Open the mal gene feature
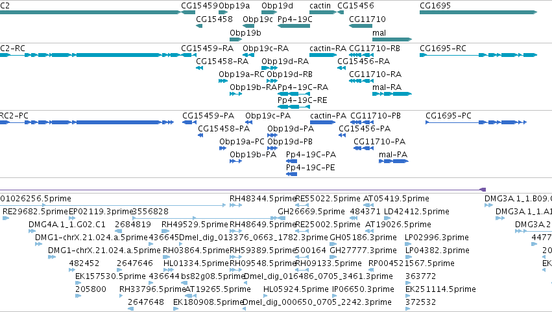This screenshot has height=312, width=552. [x=392, y=39]
